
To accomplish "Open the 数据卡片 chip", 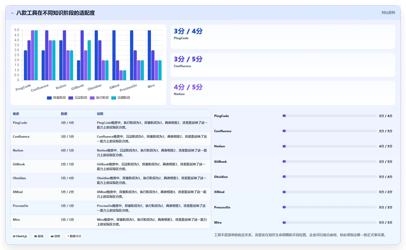I will point(74,236).
